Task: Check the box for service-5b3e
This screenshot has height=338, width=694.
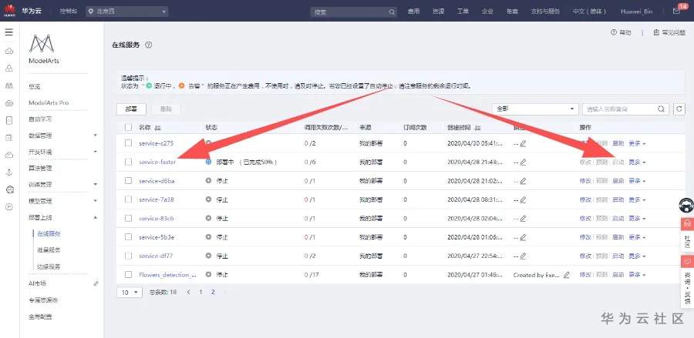Action: [128, 237]
